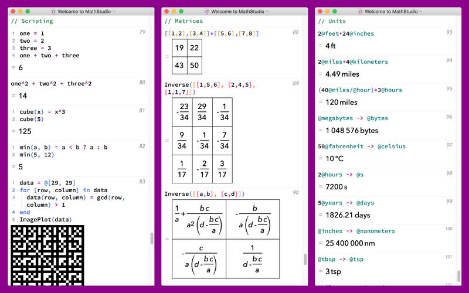Select the result '1 048 576 bytes'
This screenshot has width=469, height=293.
(352, 131)
